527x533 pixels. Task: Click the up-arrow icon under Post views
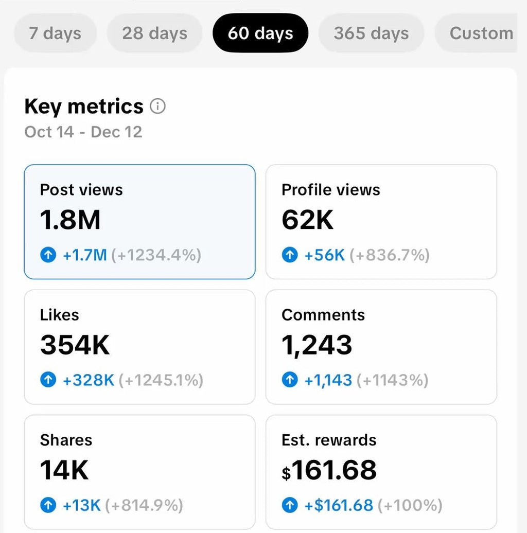tap(48, 255)
